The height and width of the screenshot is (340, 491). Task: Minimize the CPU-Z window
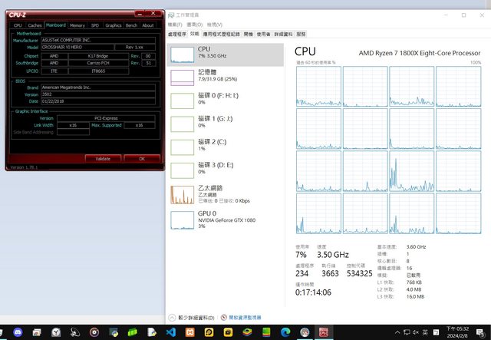[x=140, y=14]
